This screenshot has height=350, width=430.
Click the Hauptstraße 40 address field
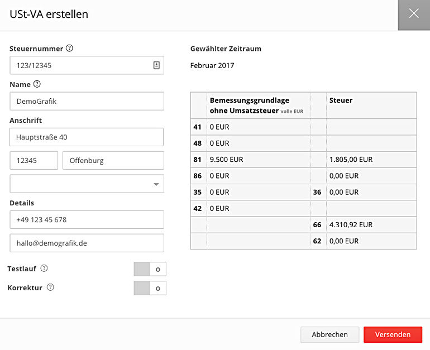[x=87, y=137]
